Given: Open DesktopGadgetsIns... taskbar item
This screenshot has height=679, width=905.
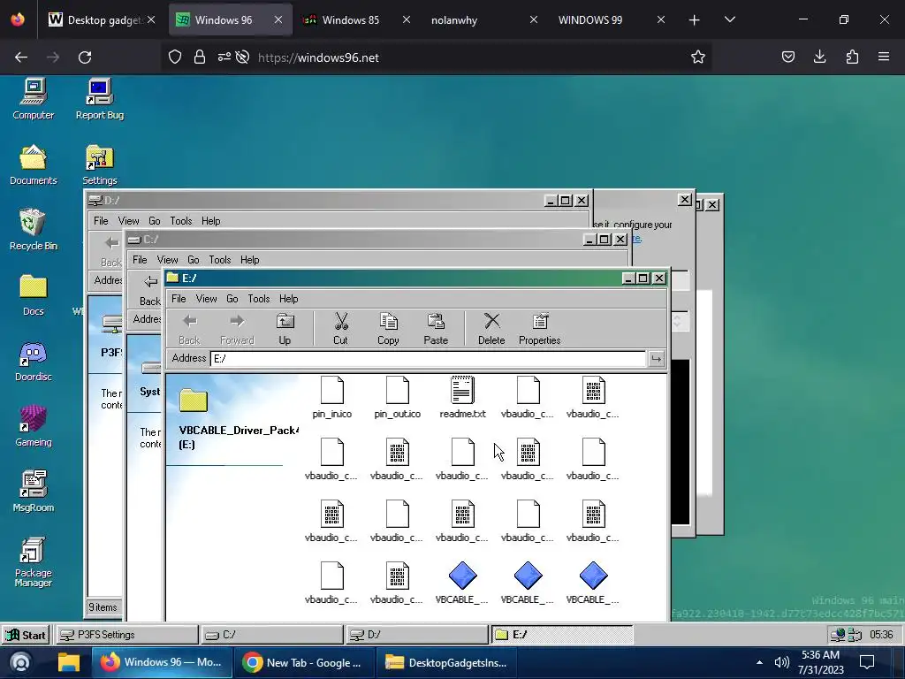Looking at the screenshot, I should pyautogui.click(x=446, y=662).
